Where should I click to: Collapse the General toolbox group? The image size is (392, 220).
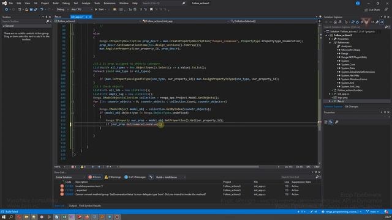click(4, 26)
